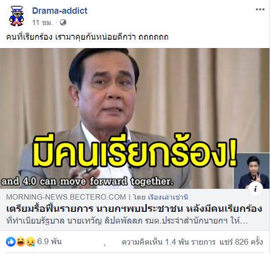This screenshot has height=254, width=270.
Task: Show the 1.4 พัน comments list
Action: pos(168,242)
